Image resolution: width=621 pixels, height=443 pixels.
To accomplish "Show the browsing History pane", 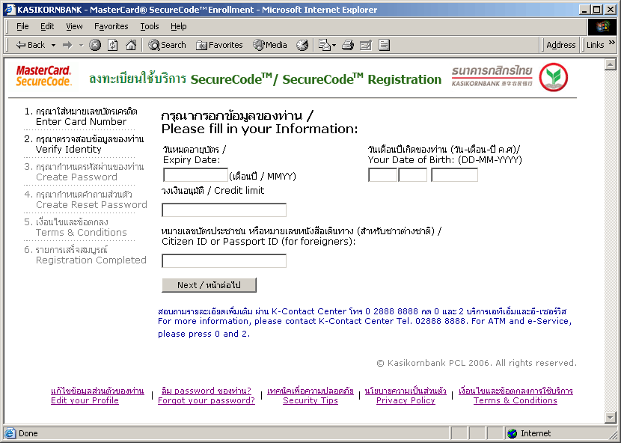I will coord(302,45).
